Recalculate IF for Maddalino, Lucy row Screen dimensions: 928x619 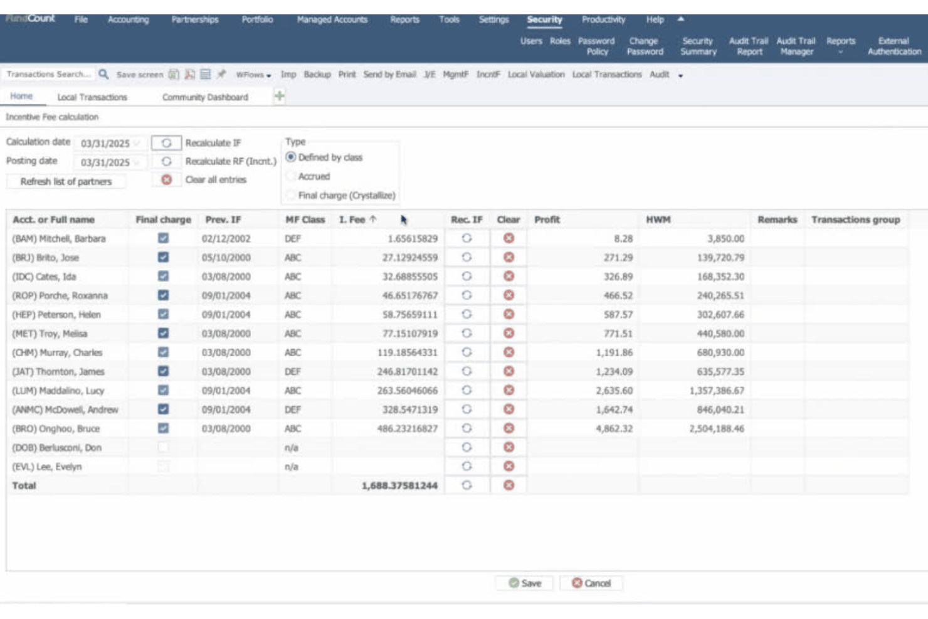467,390
